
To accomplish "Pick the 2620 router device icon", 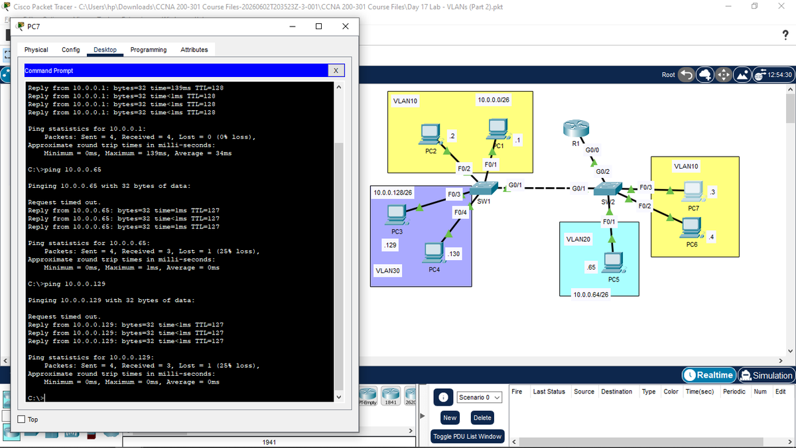I will [x=411, y=397].
